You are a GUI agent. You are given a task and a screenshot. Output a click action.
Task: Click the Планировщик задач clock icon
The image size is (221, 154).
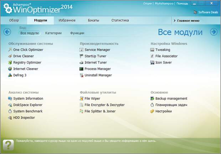click(152, 105)
